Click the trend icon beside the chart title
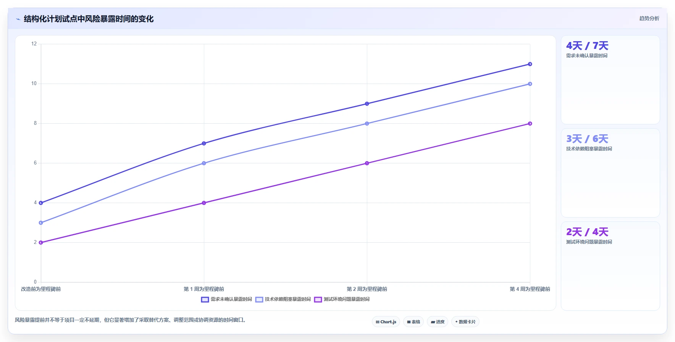This screenshot has height=342, width=675. point(18,19)
